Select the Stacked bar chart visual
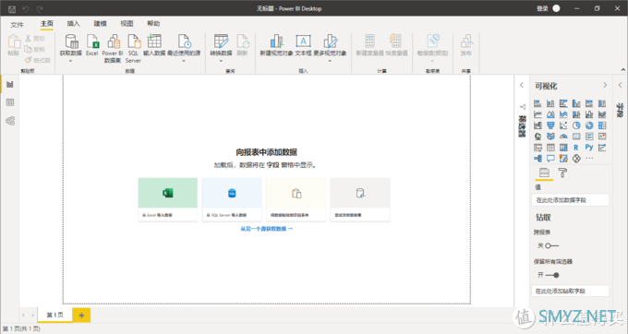Screen dimensions: 628x334 pyautogui.click(x=537, y=103)
